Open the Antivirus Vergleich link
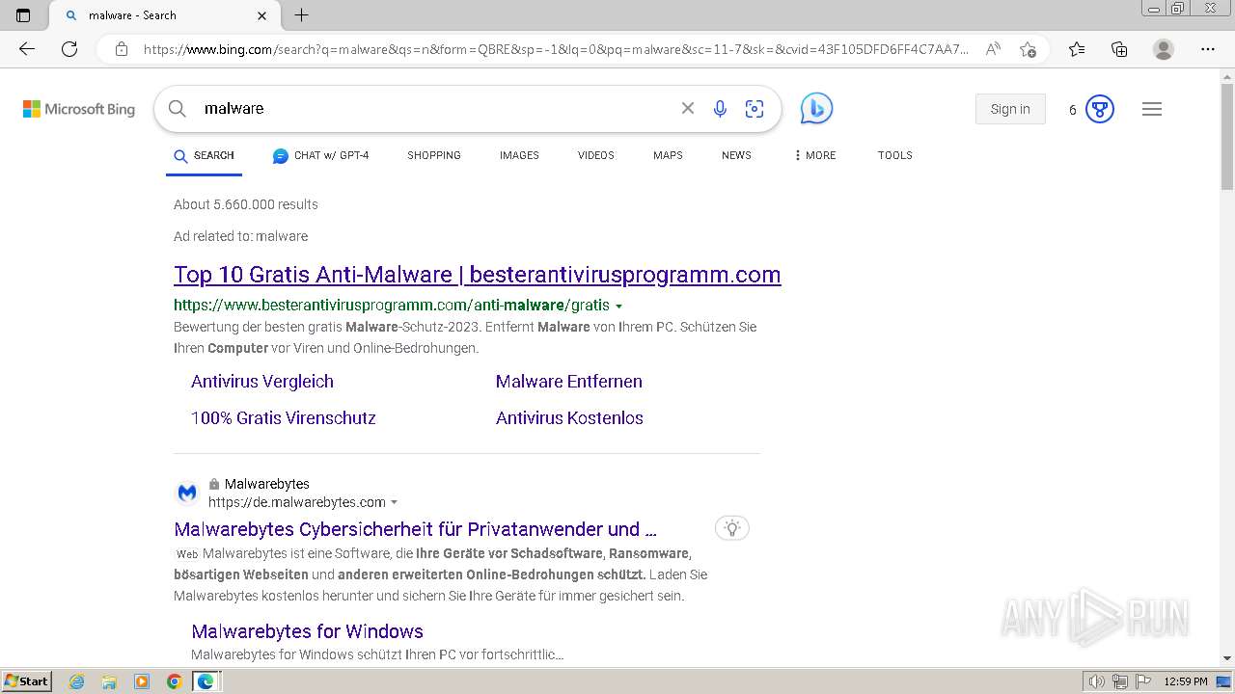This screenshot has width=1235, height=694. tap(262, 382)
